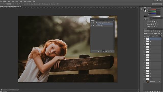Screen dimensions: 163x92
Task: Click the red channel slider
Action: (x=152, y=9)
